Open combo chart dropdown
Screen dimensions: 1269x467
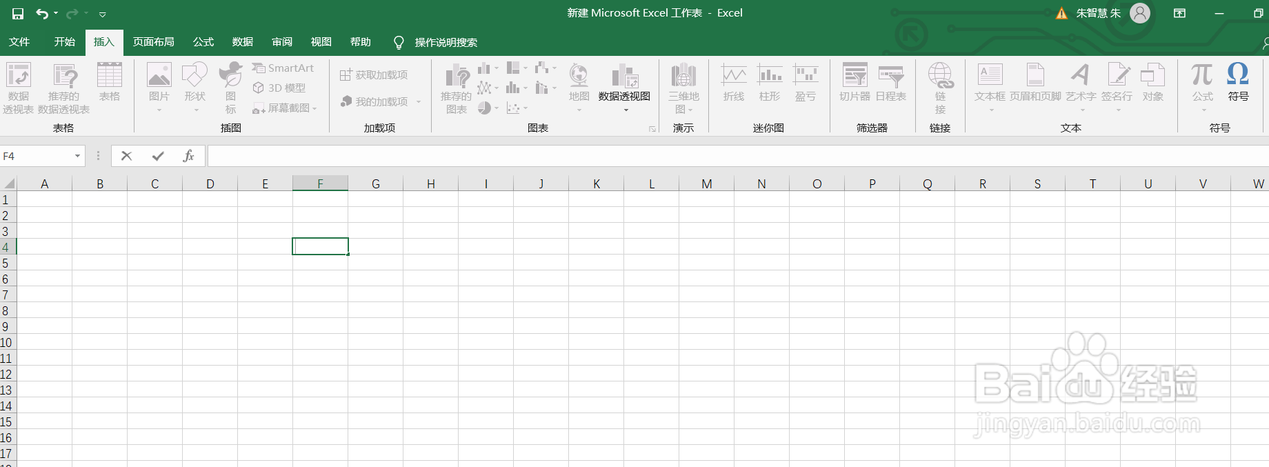pos(546,88)
